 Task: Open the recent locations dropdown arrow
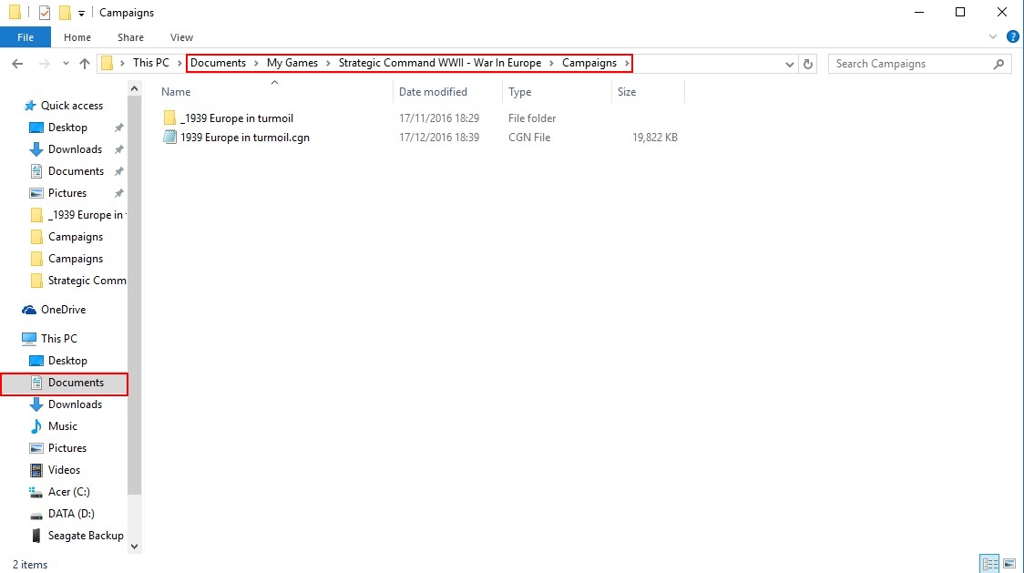(66, 64)
